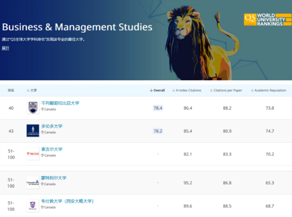Open the QS World University Rankings logo
Screen dimensions: 292x217
[x=268, y=20]
